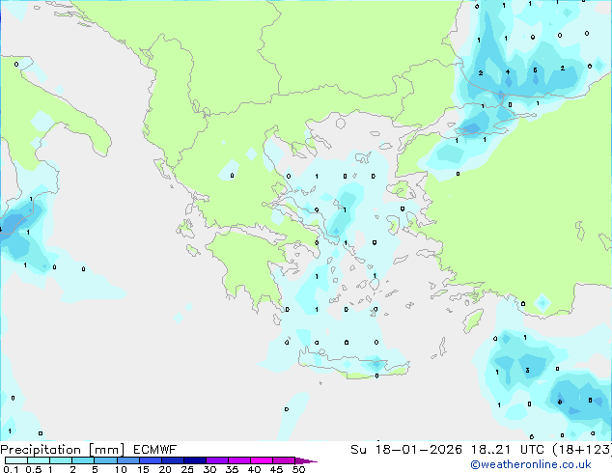
Task: Click the 'ECMWF' model label
Action: tap(155, 450)
